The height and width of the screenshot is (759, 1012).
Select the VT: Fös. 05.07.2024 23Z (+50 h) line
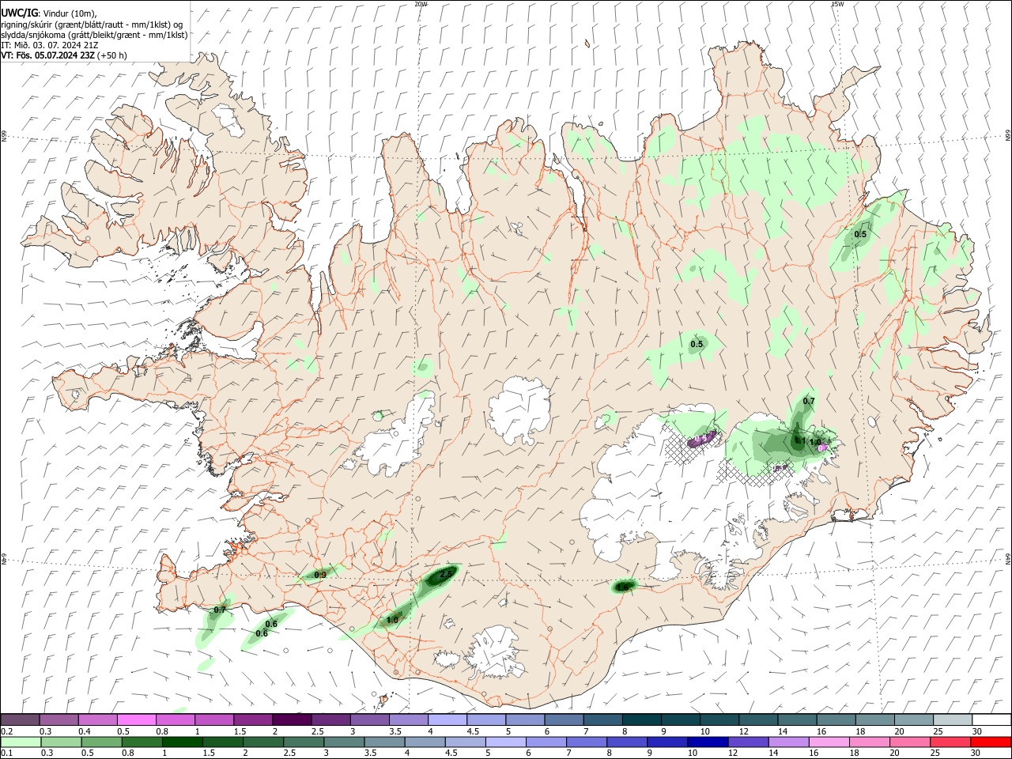pos(64,55)
